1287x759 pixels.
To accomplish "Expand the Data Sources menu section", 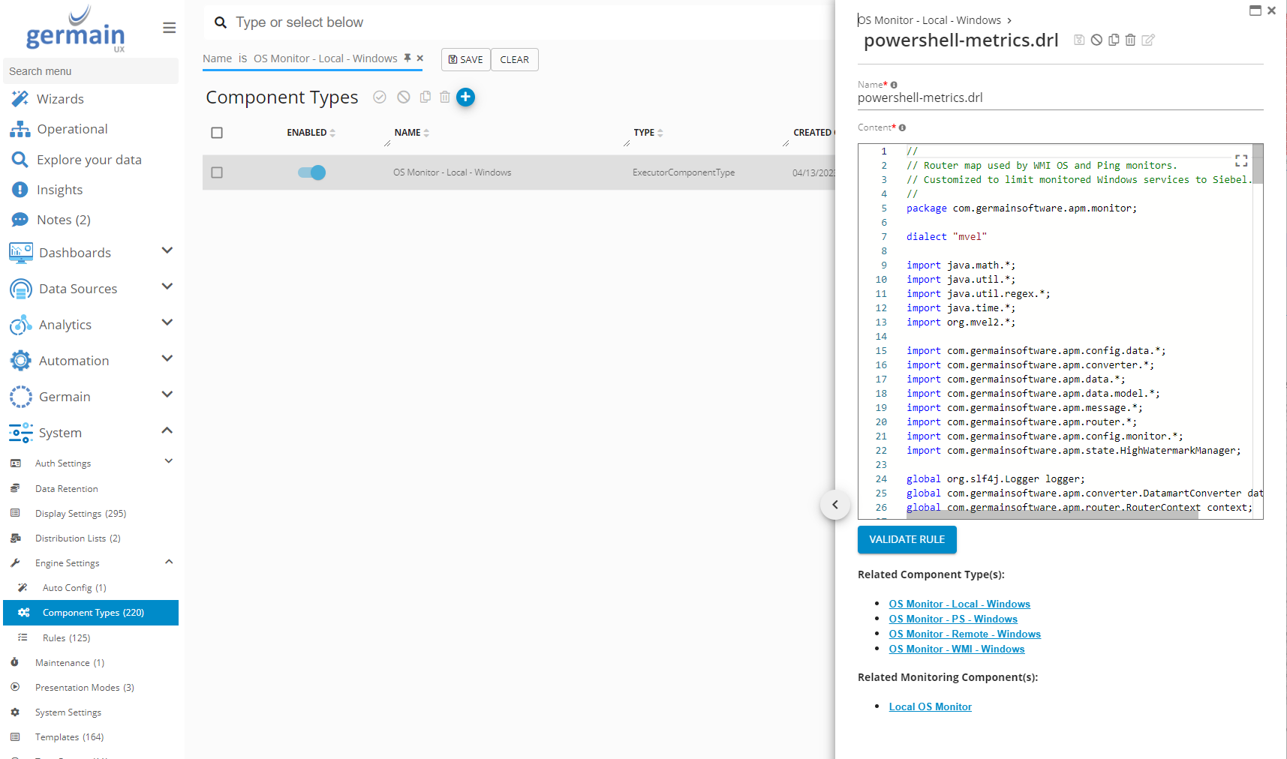I will pos(167,287).
